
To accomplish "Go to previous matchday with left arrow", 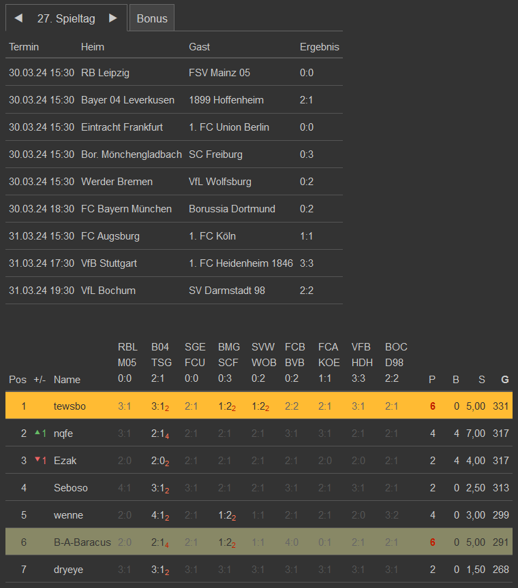I will (x=18, y=18).
